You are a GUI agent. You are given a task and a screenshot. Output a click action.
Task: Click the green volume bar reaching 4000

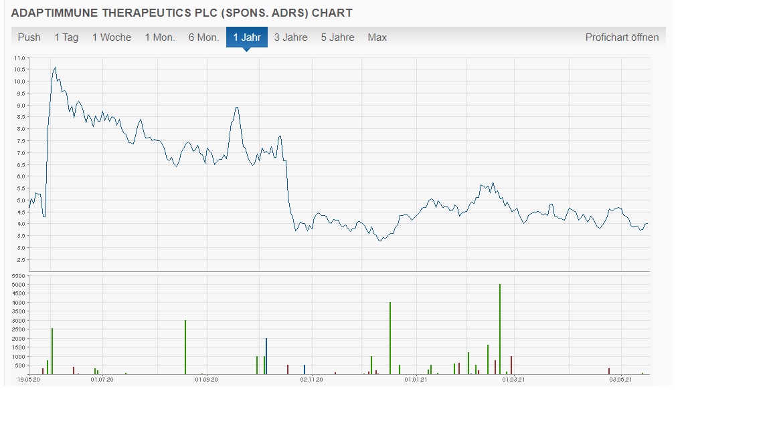(x=390, y=338)
